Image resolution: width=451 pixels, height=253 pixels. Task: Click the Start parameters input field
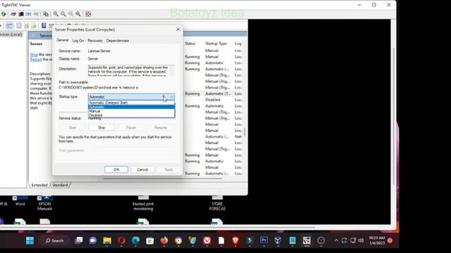[135, 150]
